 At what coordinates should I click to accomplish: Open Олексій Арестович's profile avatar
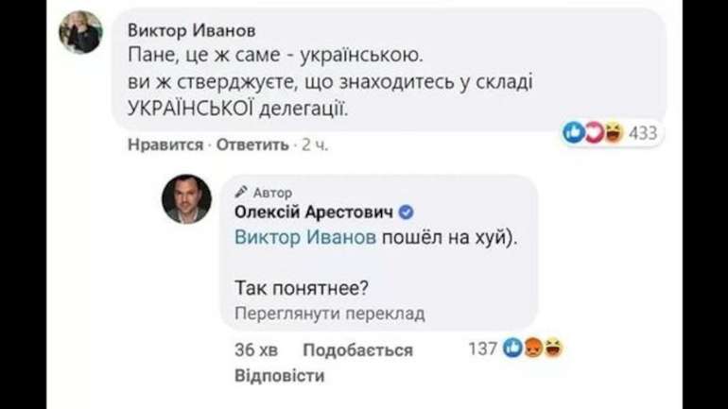tap(185, 198)
